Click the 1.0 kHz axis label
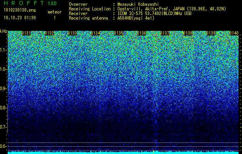Viewport: 242px width, 154px height. pyautogui.click(x=3, y=70)
